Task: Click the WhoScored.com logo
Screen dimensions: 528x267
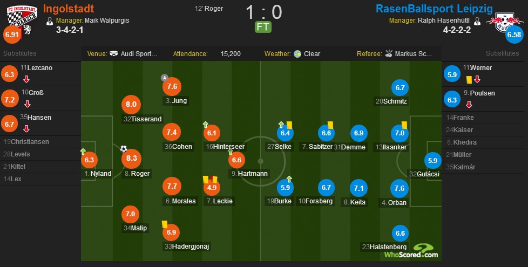Action: tap(411, 251)
